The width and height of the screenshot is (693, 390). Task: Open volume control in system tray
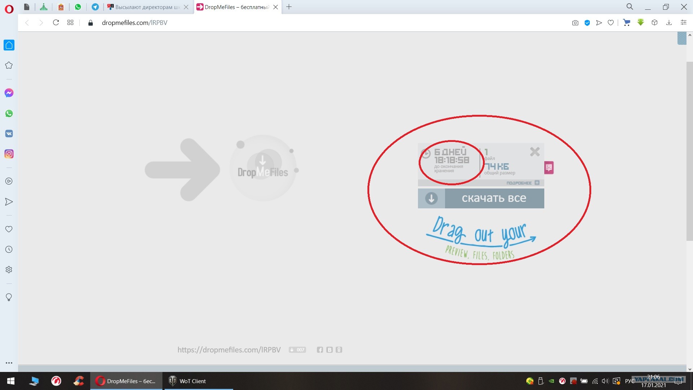coord(605,381)
